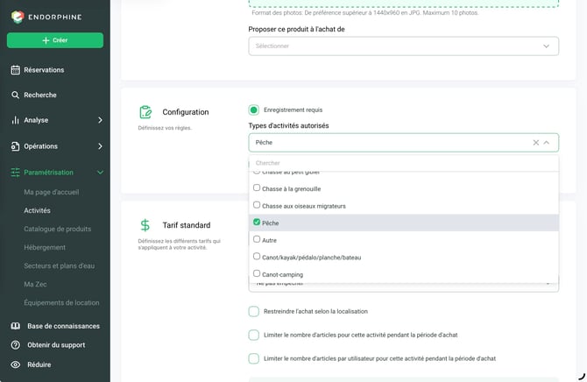The image size is (587, 382).
Task: Select the Analyse bar chart icon
Action: click(15, 120)
